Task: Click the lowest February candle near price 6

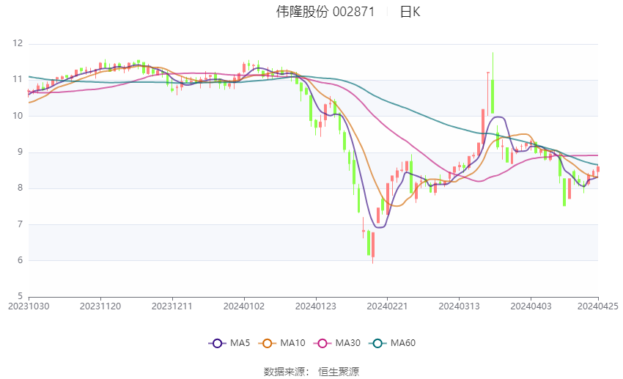Action: tap(373, 245)
